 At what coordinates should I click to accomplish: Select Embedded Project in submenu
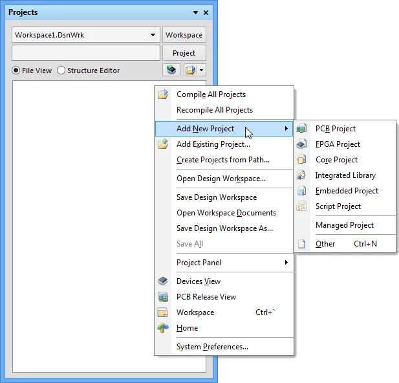click(345, 191)
